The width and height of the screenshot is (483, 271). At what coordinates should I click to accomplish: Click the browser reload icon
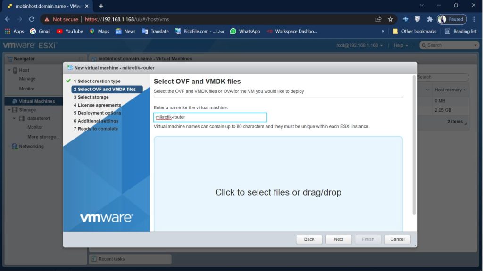(32, 19)
